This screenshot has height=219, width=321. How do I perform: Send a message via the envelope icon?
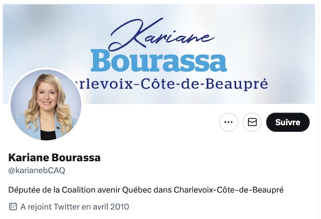(252, 122)
